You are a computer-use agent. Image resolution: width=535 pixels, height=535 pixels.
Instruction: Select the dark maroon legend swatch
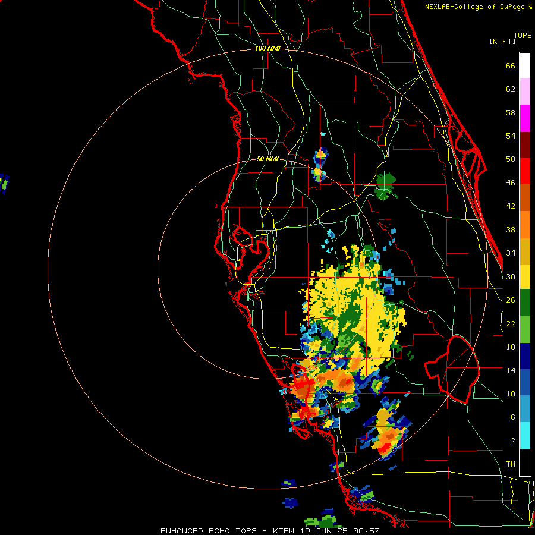[525, 145]
